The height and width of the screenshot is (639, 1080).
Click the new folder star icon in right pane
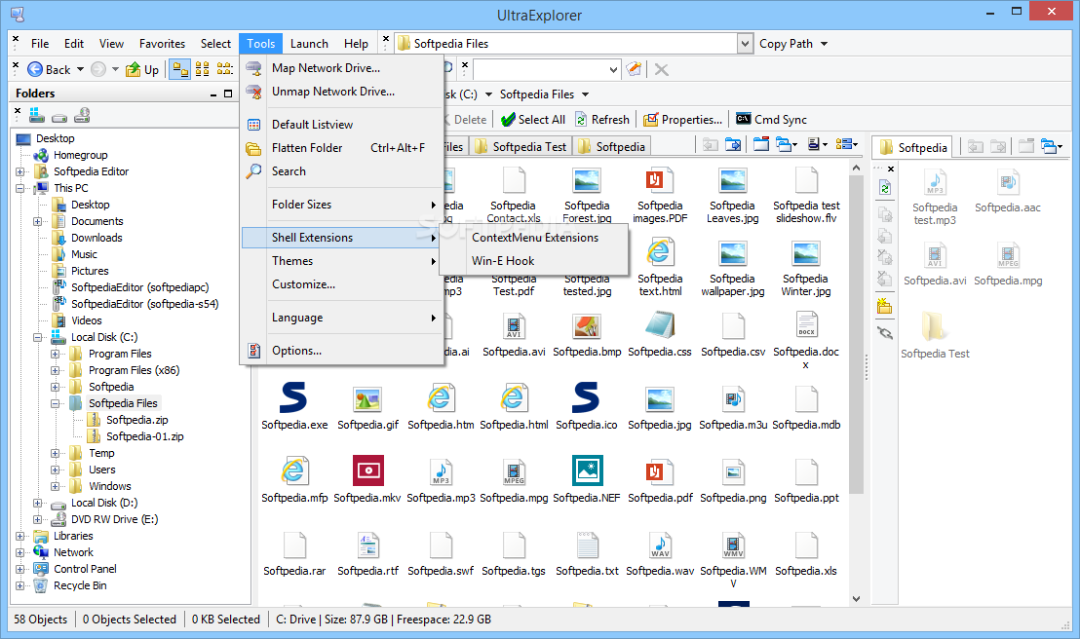pos(885,307)
